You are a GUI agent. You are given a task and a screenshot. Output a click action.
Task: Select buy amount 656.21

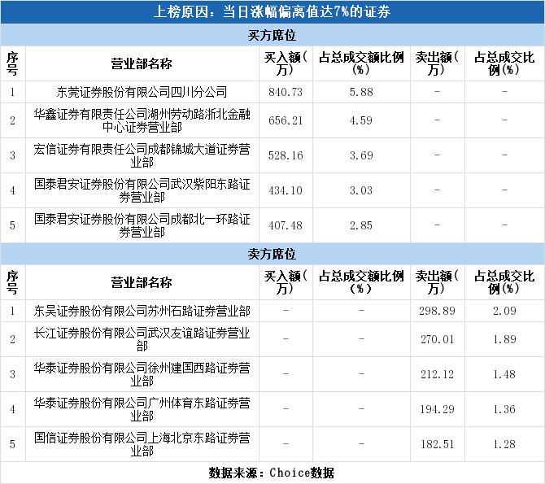coord(286,120)
